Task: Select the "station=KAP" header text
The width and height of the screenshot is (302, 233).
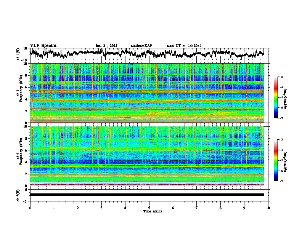Action: (141, 46)
